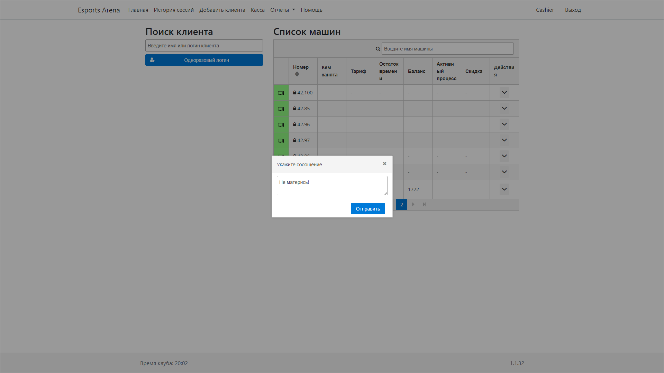
Task: Sort machines by the Номер column arrows
Action: pyautogui.click(x=297, y=74)
